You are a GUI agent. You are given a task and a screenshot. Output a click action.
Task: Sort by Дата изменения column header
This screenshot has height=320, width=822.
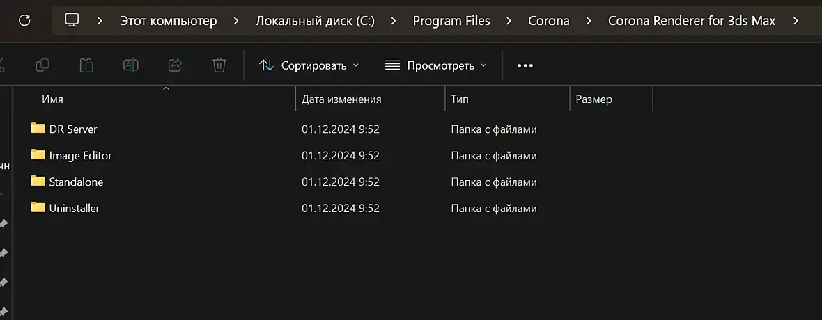click(341, 99)
